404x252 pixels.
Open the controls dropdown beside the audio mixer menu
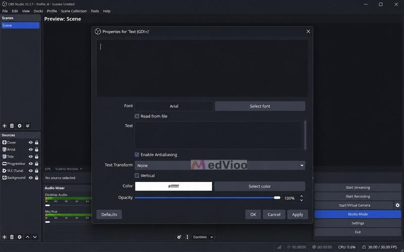point(203,237)
